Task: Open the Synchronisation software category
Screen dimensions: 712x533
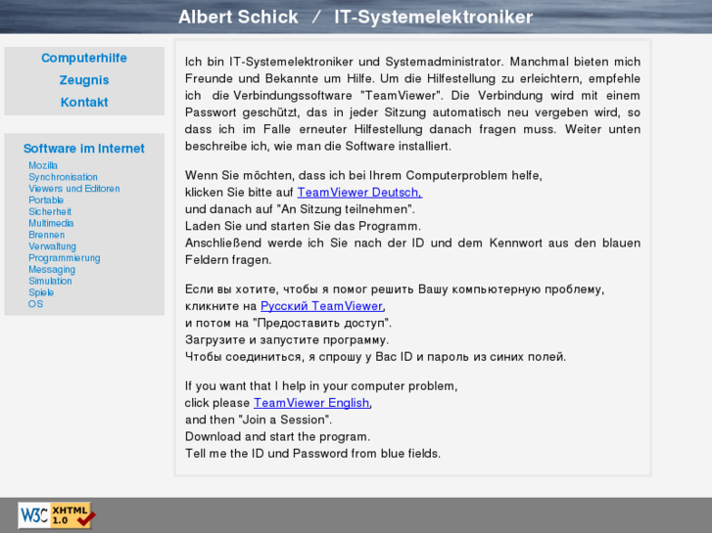Action: click(x=63, y=177)
